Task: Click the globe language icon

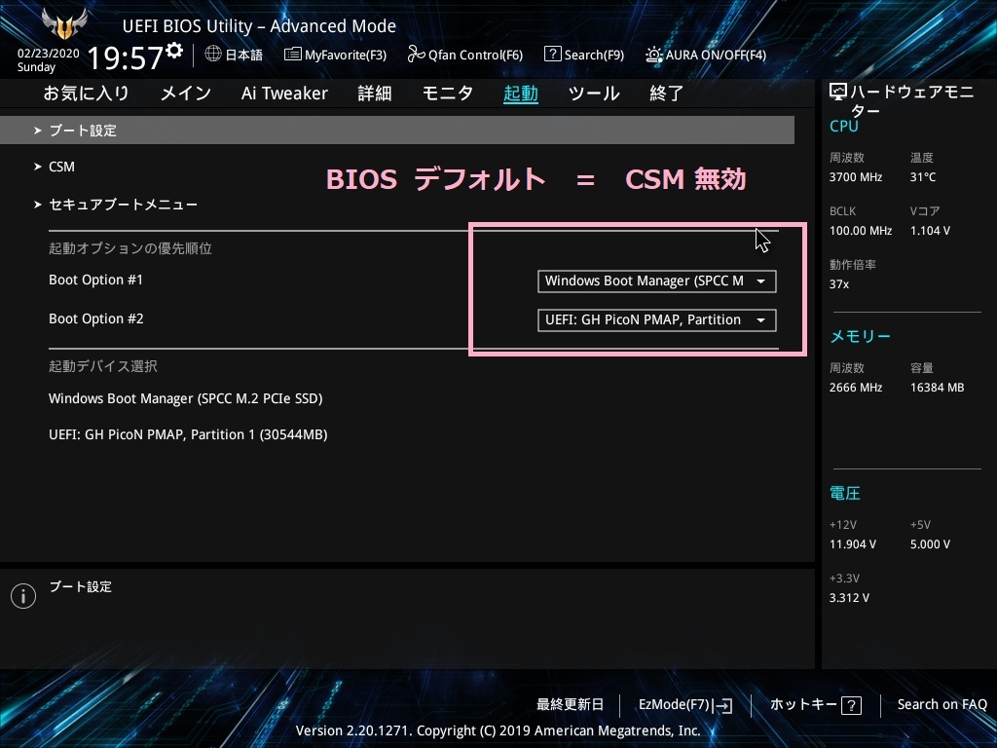Action: (213, 55)
